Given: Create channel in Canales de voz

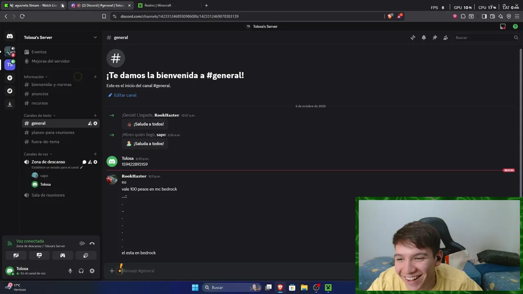Looking at the screenshot, I should (95, 154).
